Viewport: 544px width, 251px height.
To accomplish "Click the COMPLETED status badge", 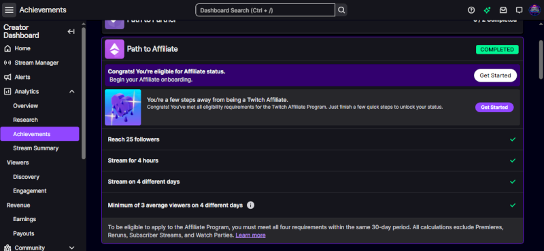I will pos(497,49).
